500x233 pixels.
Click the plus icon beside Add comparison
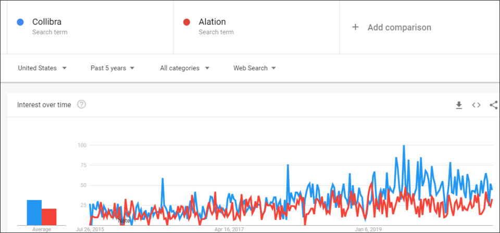(355, 27)
